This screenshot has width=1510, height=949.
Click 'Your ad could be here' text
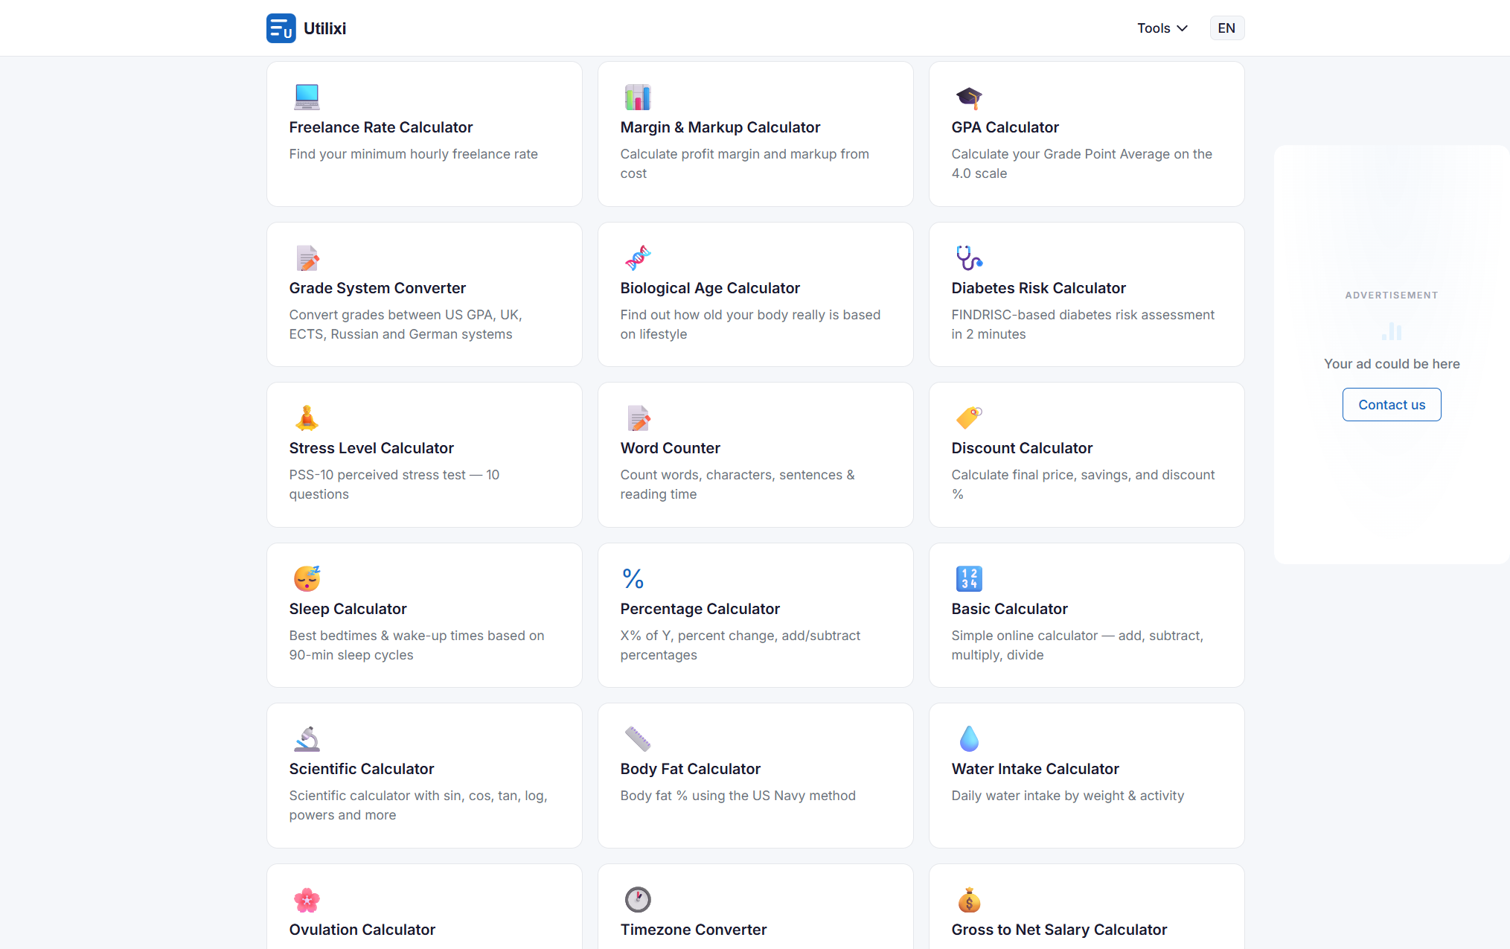(x=1392, y=364)
